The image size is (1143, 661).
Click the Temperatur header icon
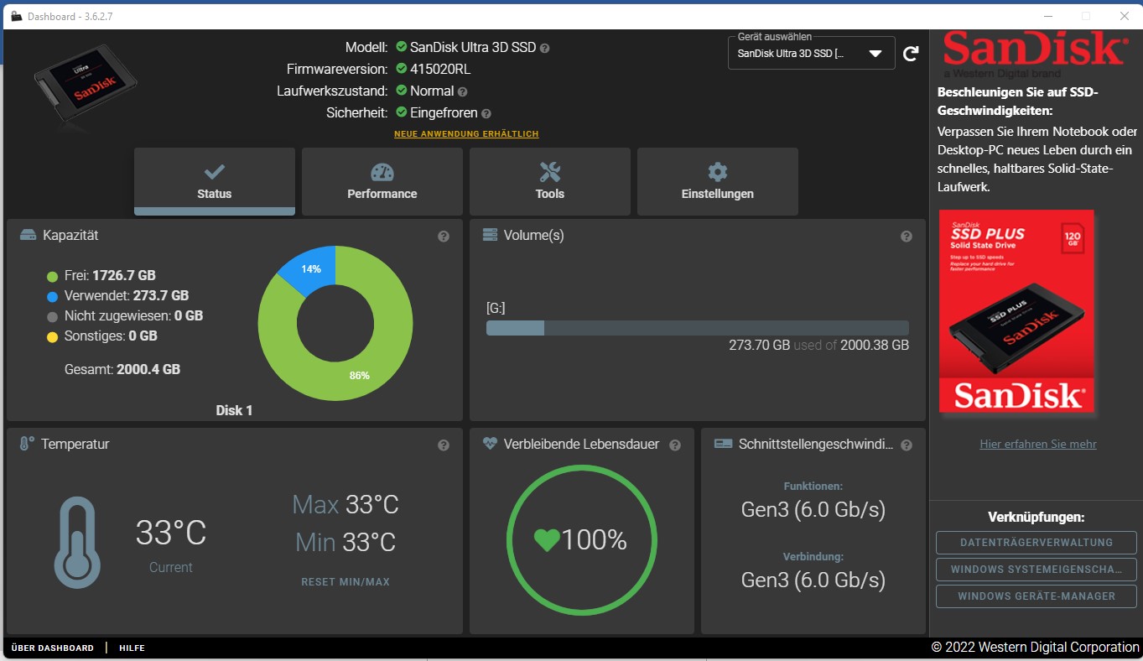click(x=27, y=444)
